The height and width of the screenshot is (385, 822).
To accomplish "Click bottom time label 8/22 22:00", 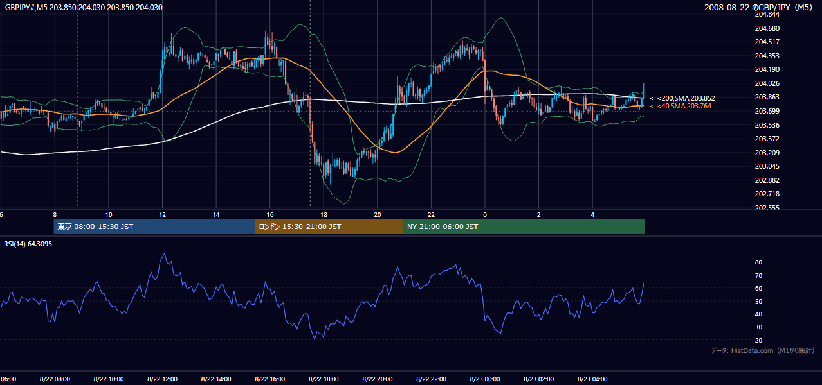I will [x=431, y=379].
